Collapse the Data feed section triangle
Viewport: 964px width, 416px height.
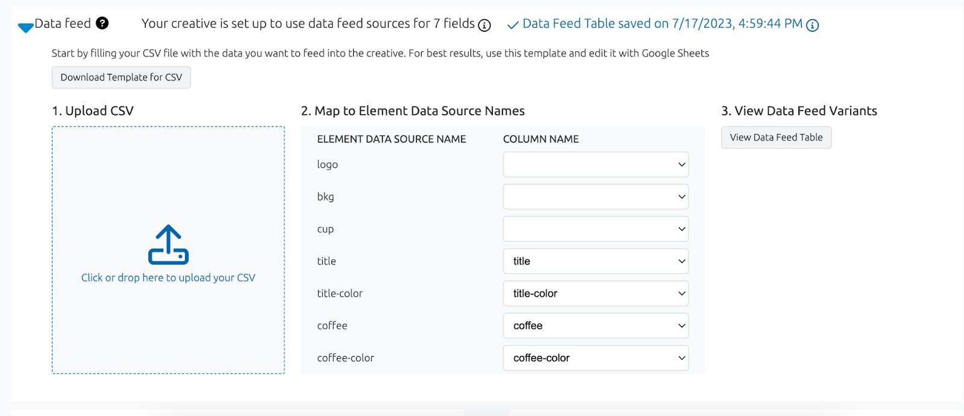click(x=25, y=28)
